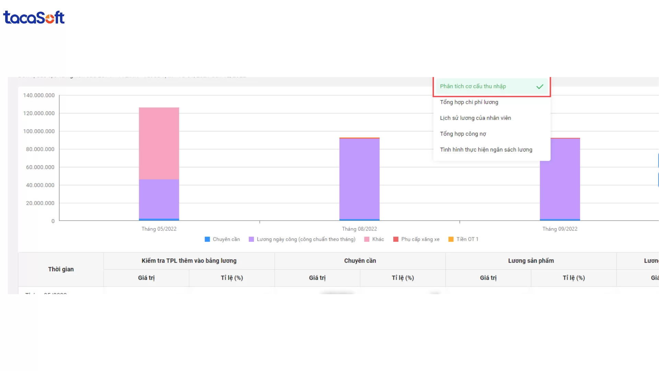659x371 pixels.
Task: Click the purple bar for Tháng 08/2022
Action: click(359, 179)
